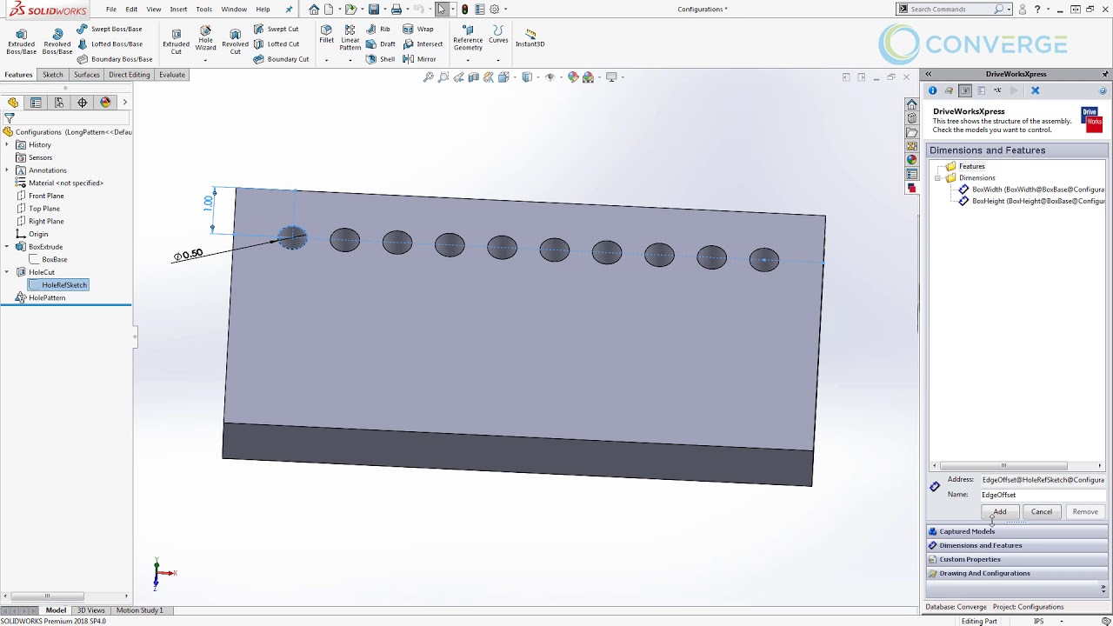The width and height of the screenshot is (1113, 626).
Task: Choose the Swept Boss/Base tool
Action: point(110,29)
